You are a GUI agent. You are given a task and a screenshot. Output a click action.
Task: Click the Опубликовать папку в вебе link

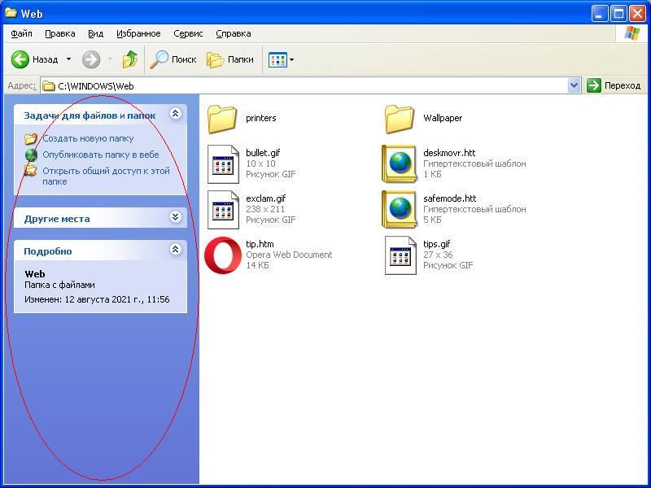pos(100,155)
